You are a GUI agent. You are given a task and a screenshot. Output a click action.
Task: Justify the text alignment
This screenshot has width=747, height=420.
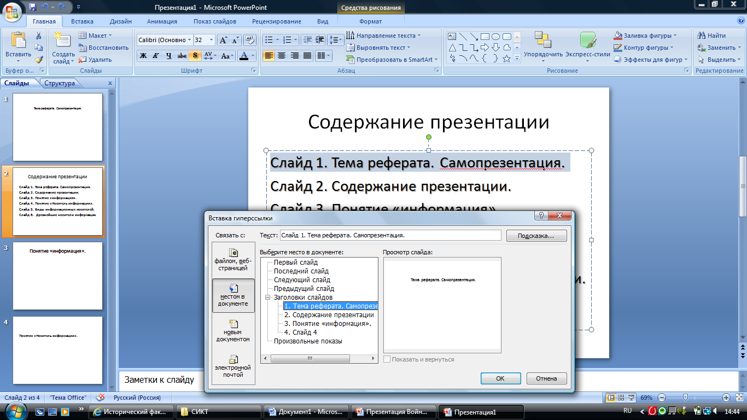click(307, 56)
